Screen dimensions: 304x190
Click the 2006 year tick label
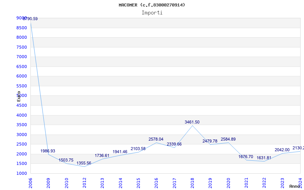[30, 183]
